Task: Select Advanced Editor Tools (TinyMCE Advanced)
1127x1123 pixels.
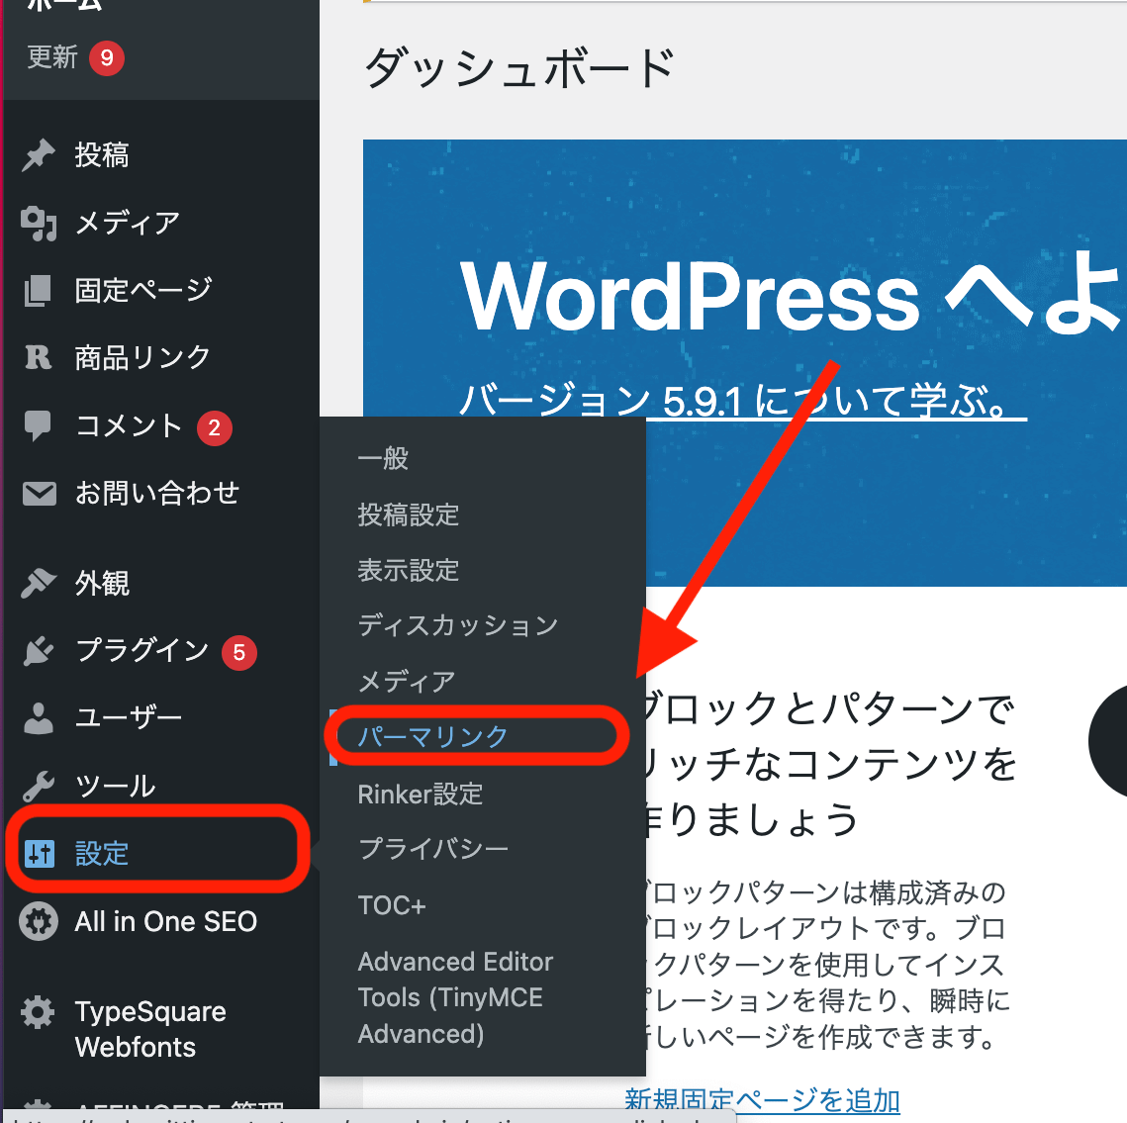Action: tap(456, 998)
